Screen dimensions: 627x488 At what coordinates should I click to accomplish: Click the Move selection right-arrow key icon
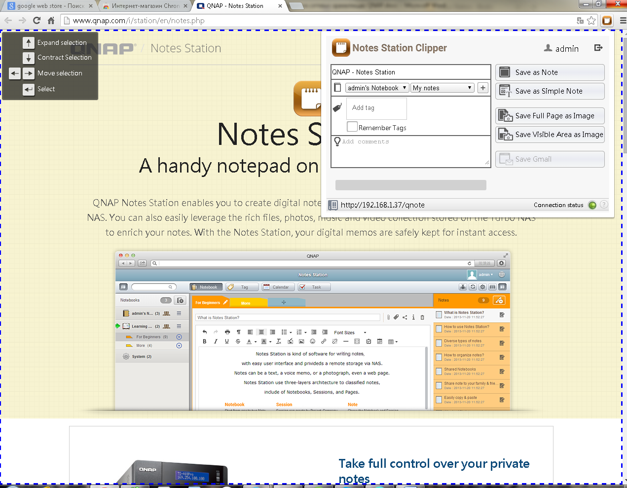29,73
